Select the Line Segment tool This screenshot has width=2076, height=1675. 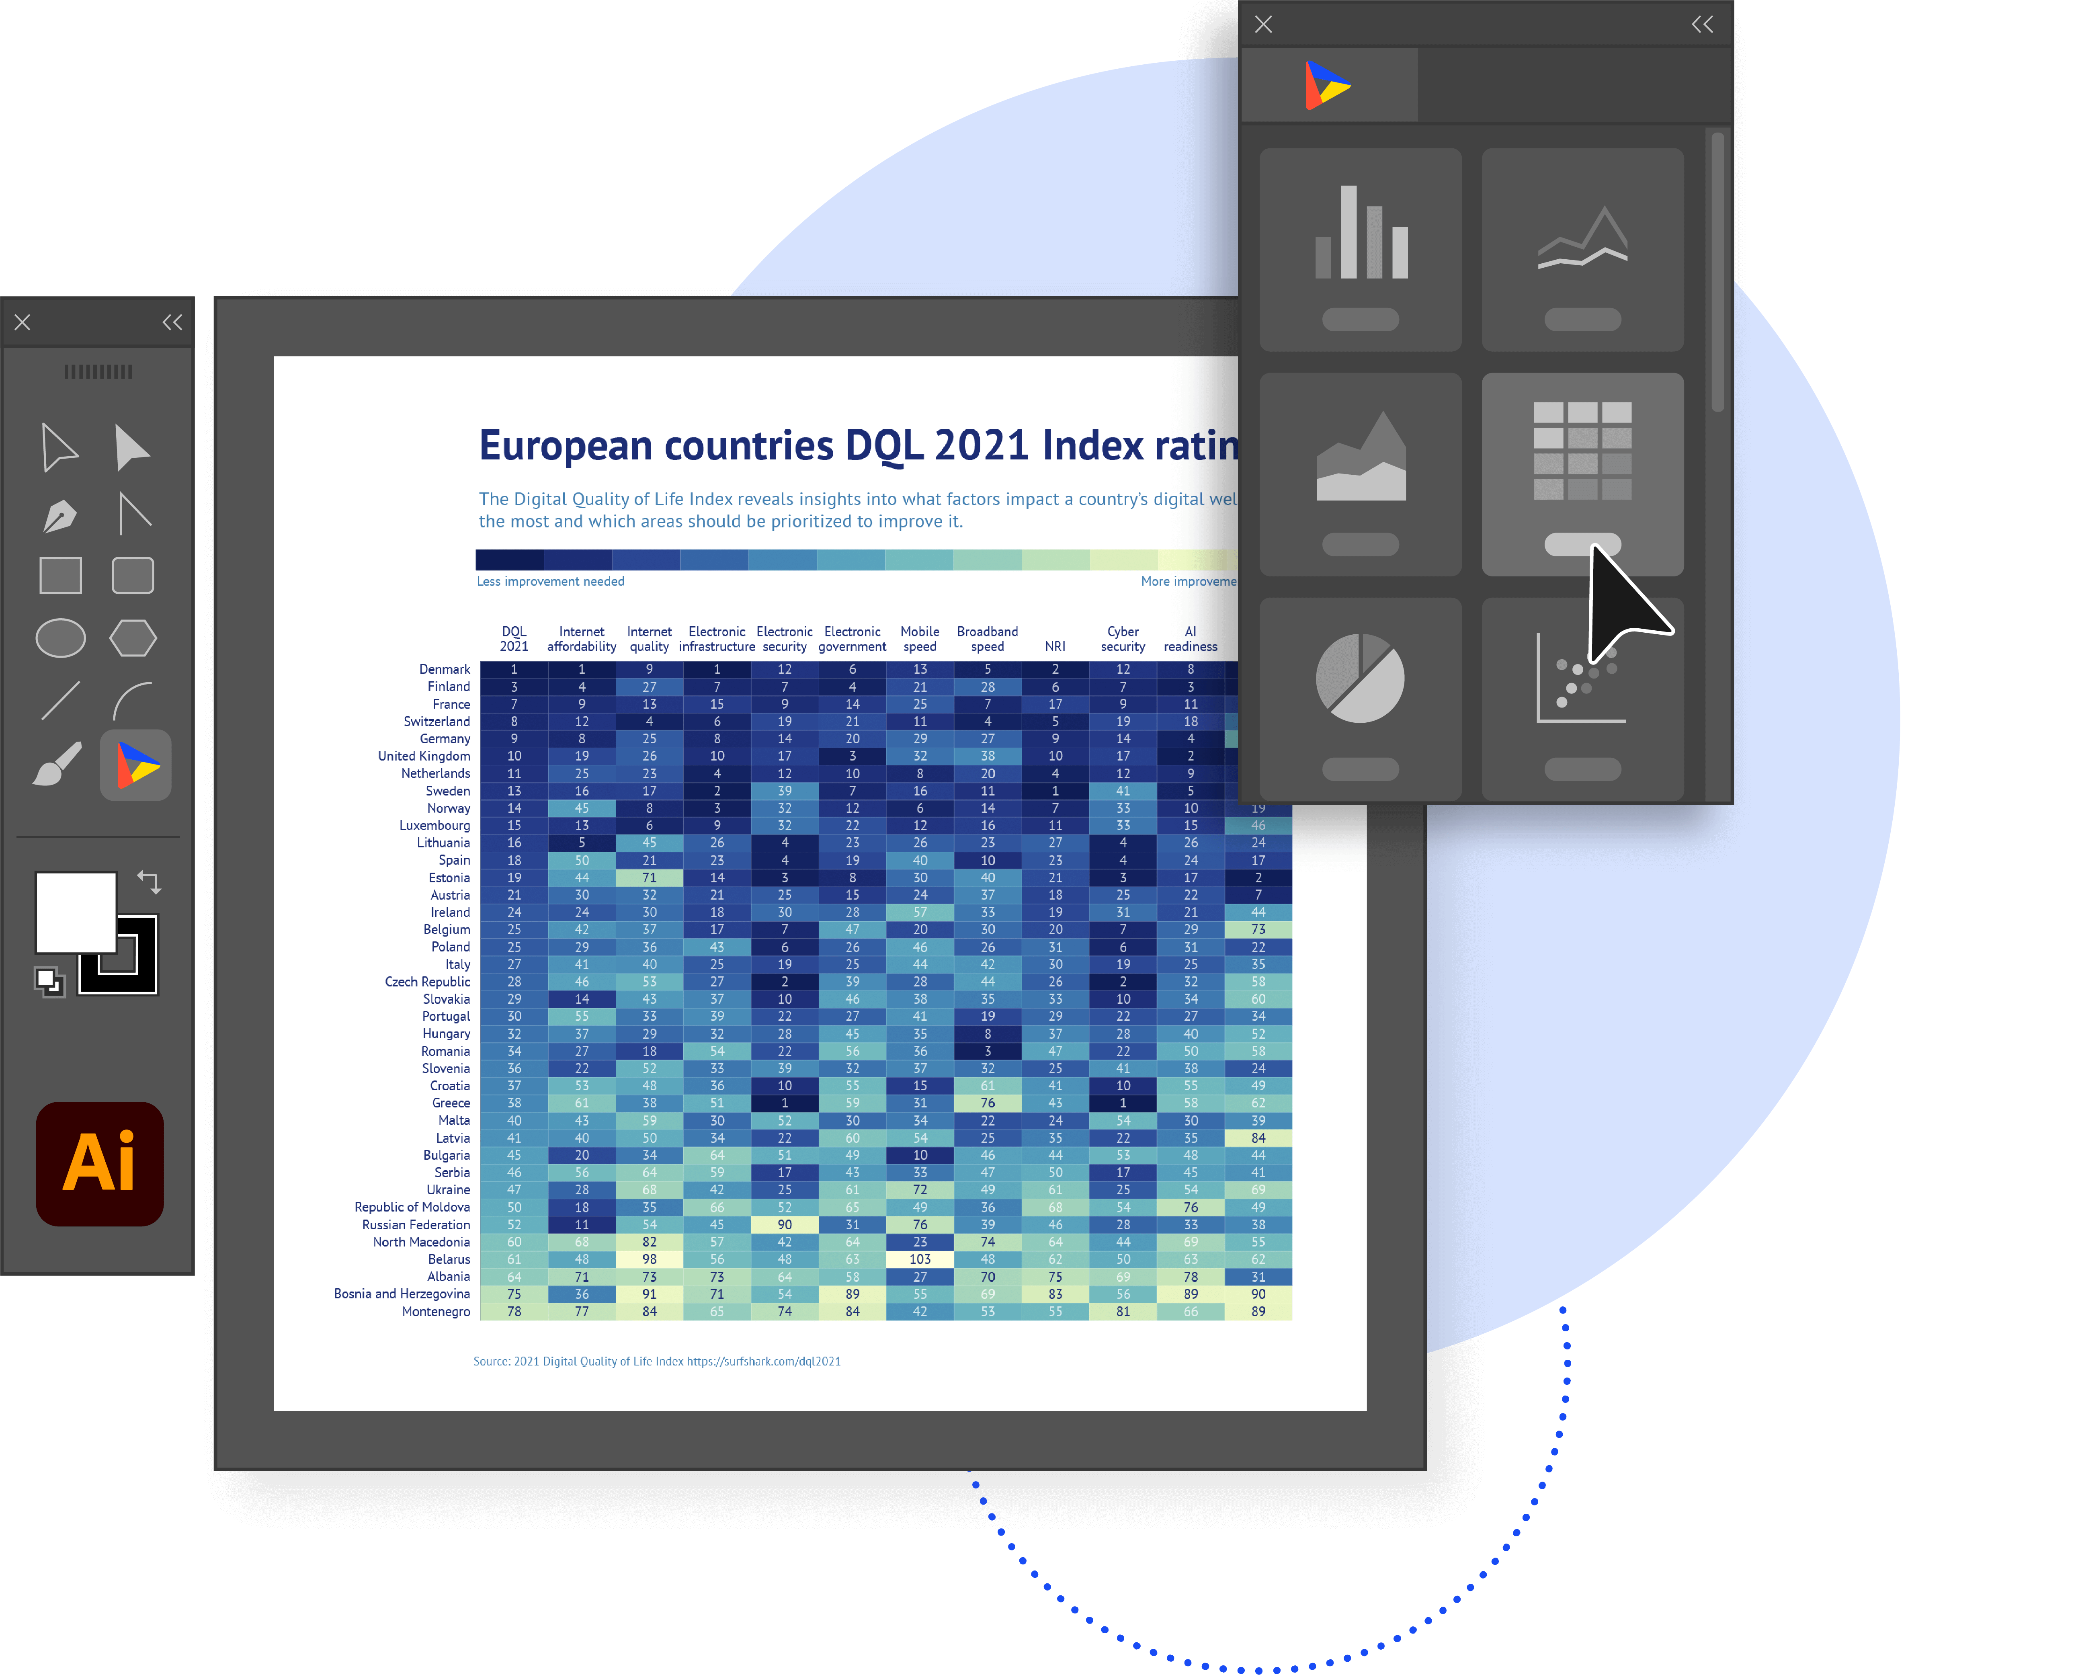tap(60, 701)
